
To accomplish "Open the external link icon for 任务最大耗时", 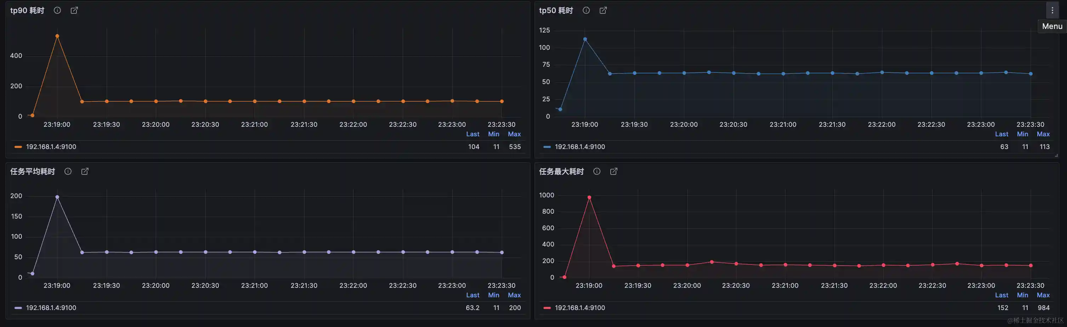I will tap(614, 172).
